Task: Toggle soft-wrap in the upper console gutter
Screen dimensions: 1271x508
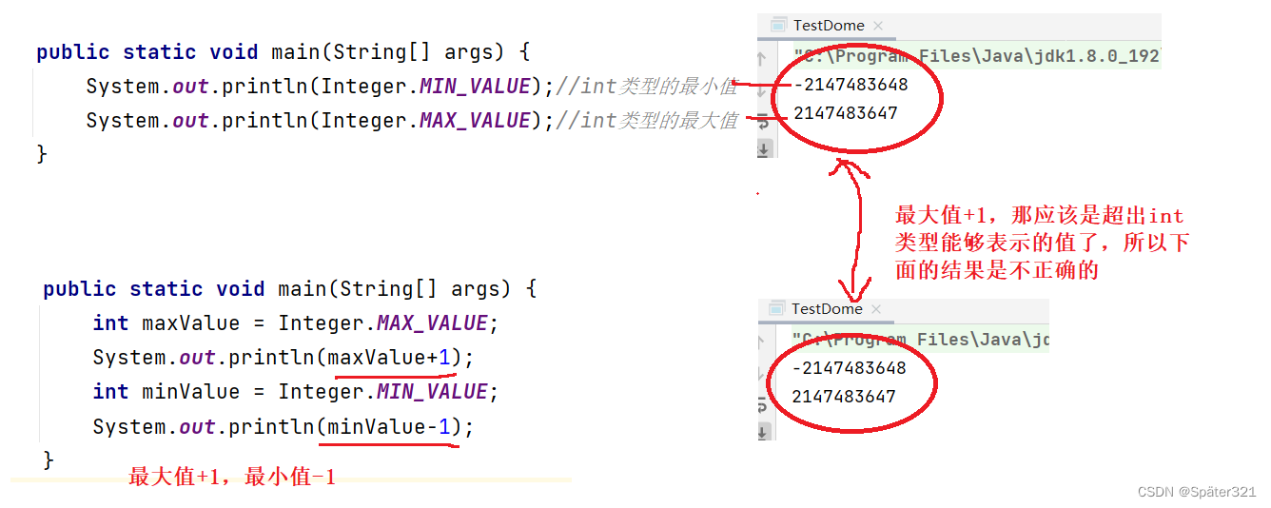Action: (x=763, y=120)
